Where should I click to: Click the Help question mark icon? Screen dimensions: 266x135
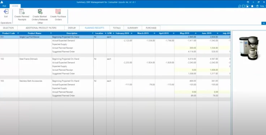[258, 6]
